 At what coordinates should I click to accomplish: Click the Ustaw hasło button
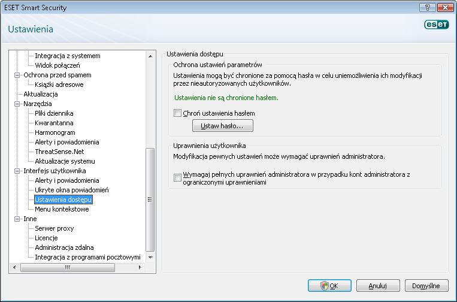(223, 126)
